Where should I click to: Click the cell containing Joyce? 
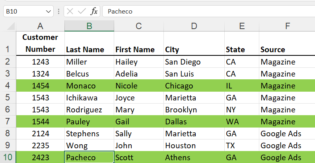pos(139,98)
